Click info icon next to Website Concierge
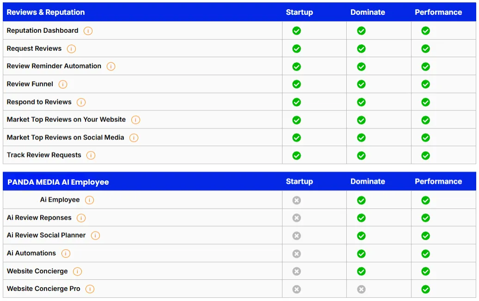 (x=77, y=271)
